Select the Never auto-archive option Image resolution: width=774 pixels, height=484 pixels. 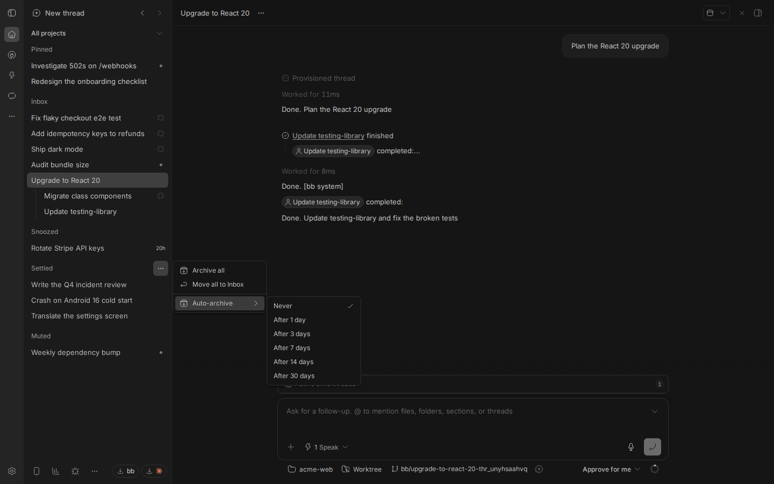tap(314, 306)
